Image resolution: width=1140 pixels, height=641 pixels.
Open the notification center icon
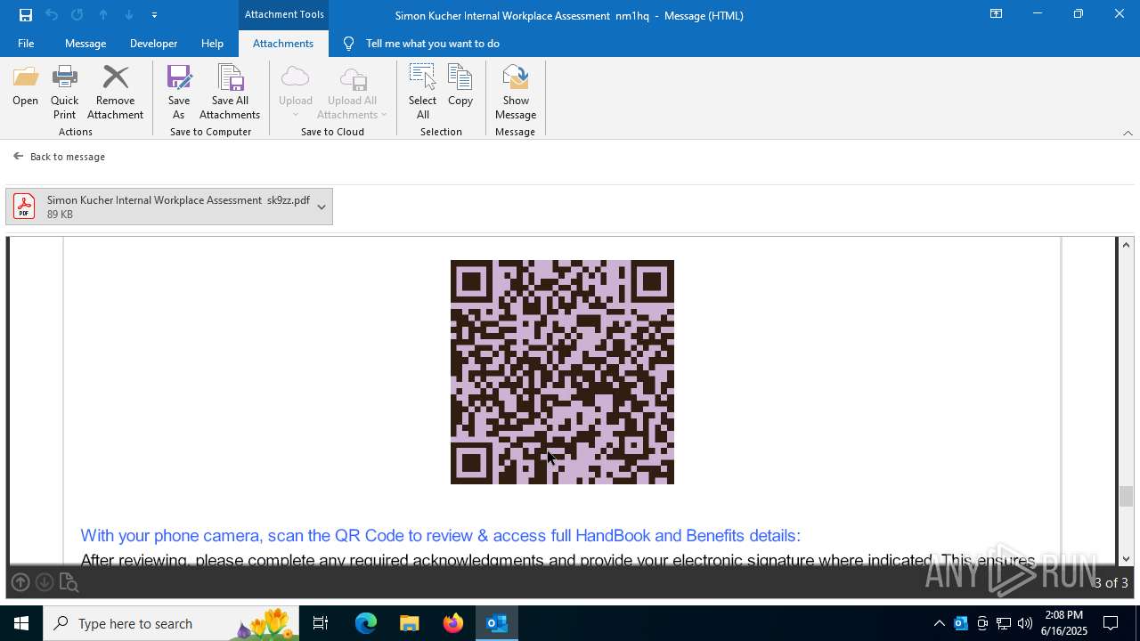[1111, 623]
